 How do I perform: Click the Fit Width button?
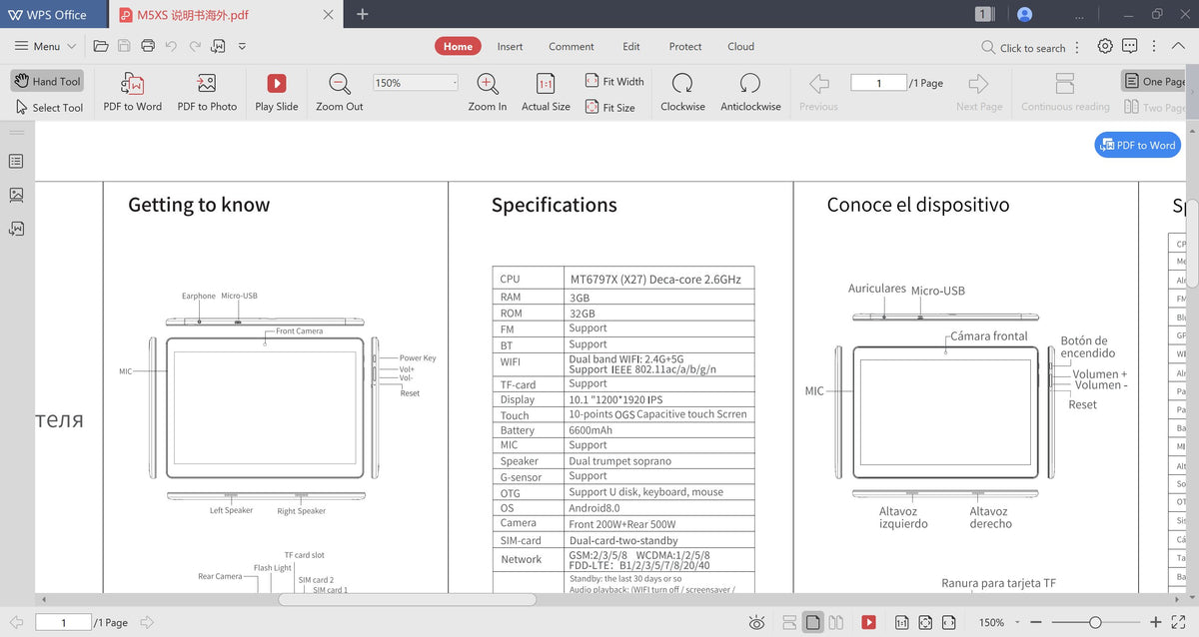click(613, 81)
